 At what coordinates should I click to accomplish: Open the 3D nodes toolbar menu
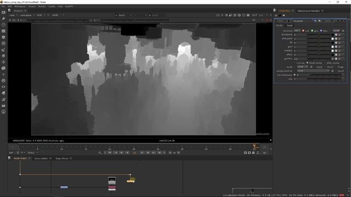(3, 68)
